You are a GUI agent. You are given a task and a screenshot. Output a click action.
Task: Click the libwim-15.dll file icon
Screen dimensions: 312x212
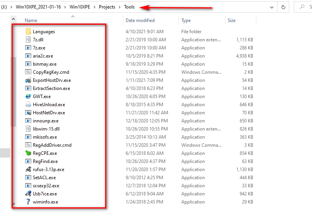(28, 129)
